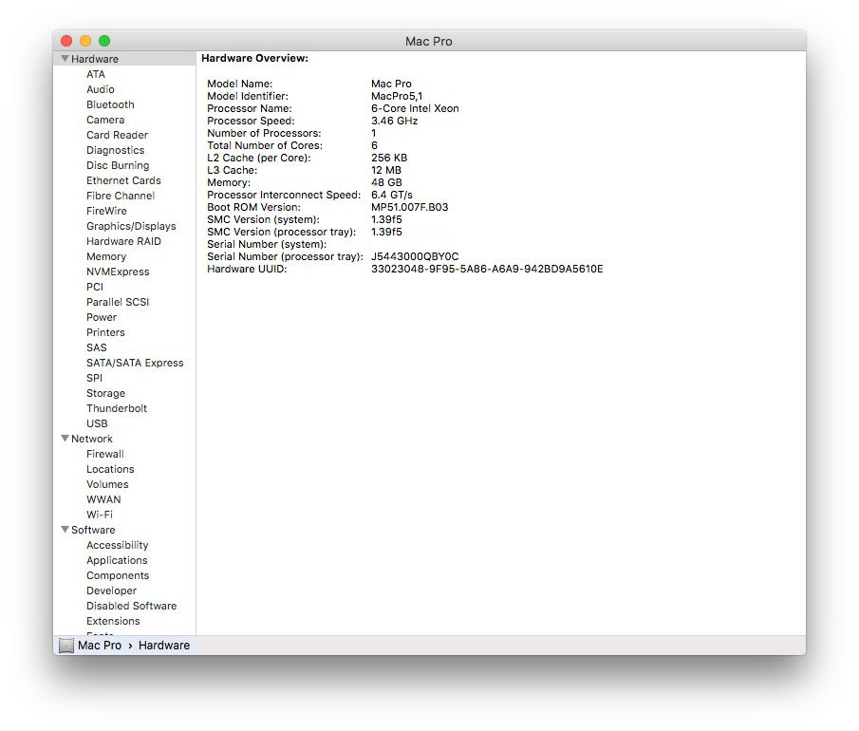
Task: Show Bluetooth information
Action: pyautogui.click(x=110, y=104)
